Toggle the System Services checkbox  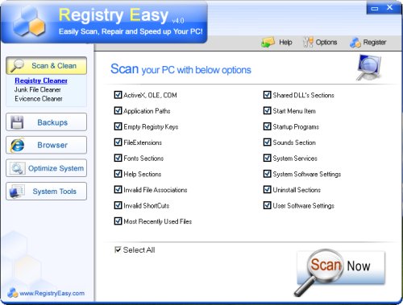coord(267,158)
